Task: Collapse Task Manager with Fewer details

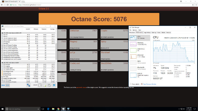Action: point(135,84)
